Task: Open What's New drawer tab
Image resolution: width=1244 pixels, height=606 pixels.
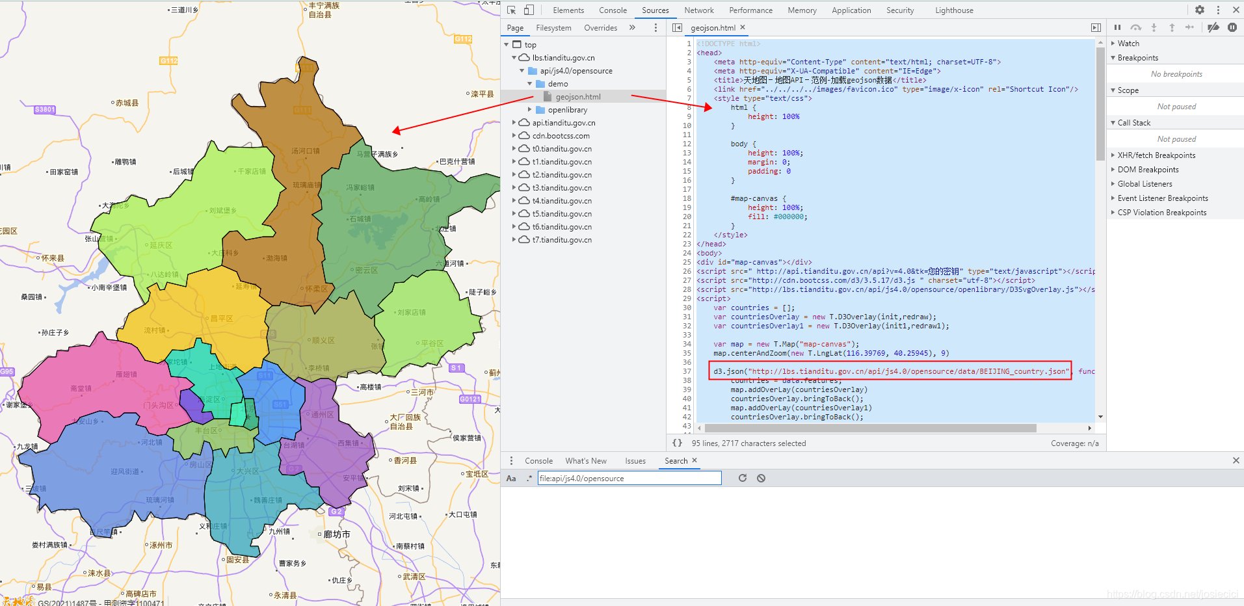Action: pyautogui.click(x=586, y=461)
